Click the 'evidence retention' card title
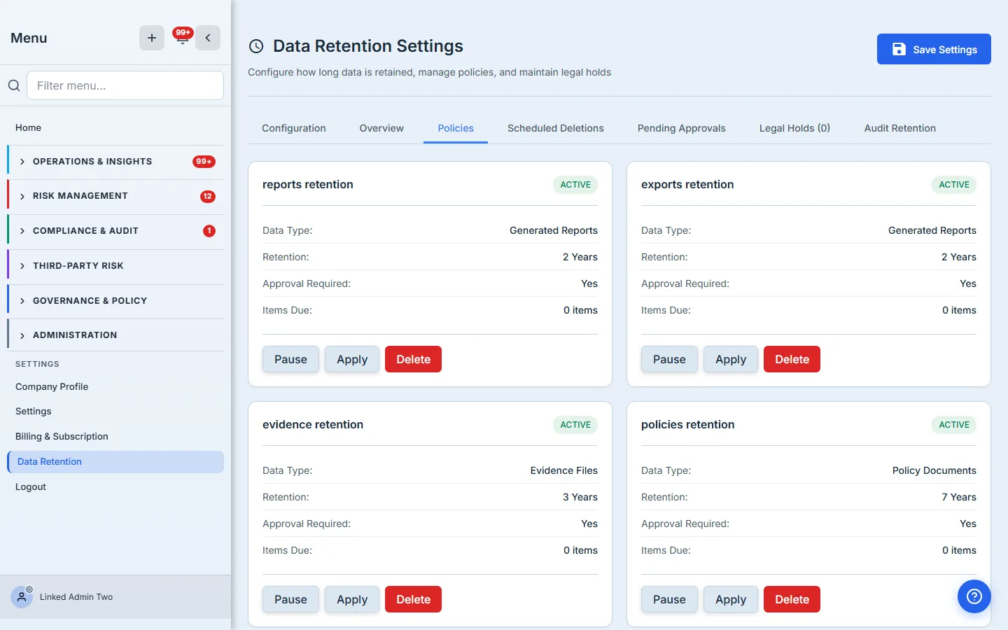Viewport: 1008px width, 630px height. [x=313, y=425]
